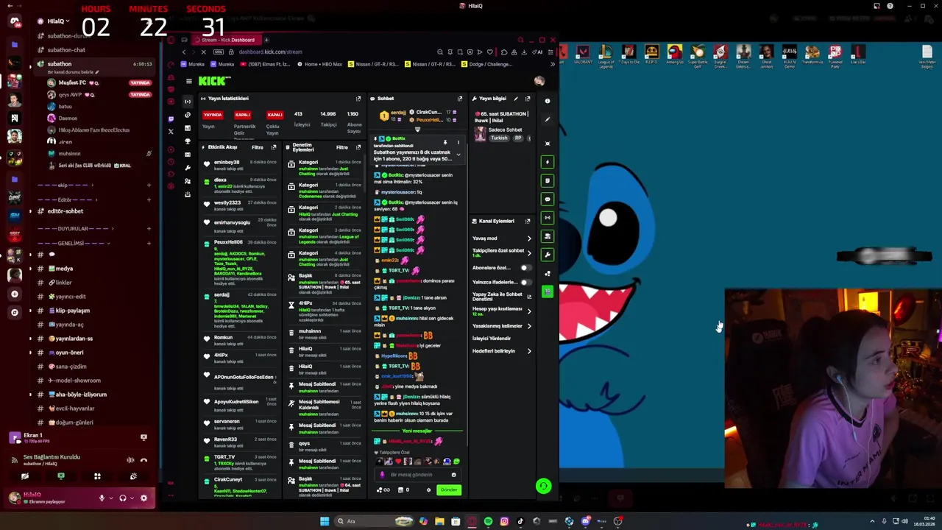Pop out the Denetim Eylemleri panel
This screenshot has width=942, height=530.
pos(358,147)
